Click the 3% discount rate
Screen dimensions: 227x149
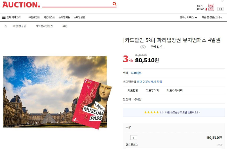(x=128, y=59)
